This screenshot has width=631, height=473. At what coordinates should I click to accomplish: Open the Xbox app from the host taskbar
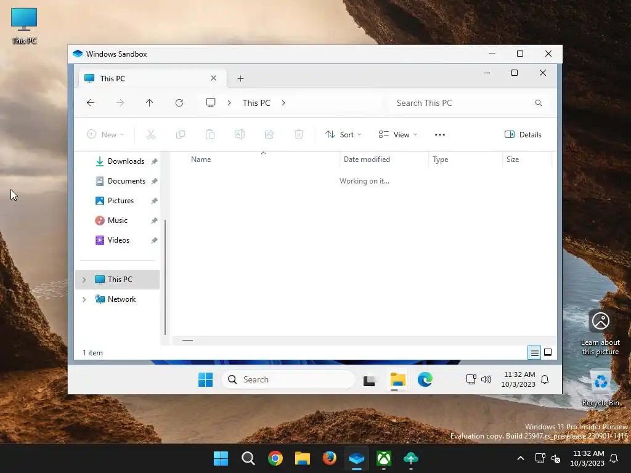click(x=384, y=458)
